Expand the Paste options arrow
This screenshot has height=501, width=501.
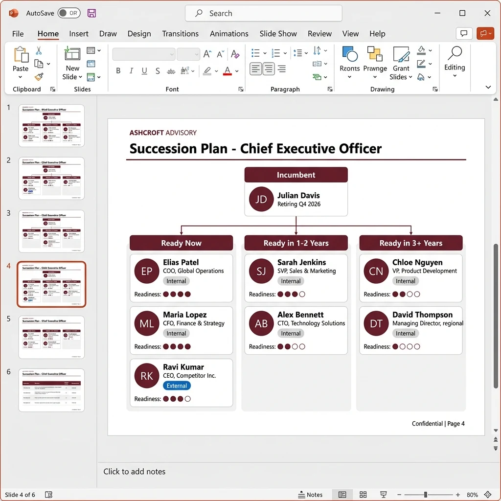20,77
